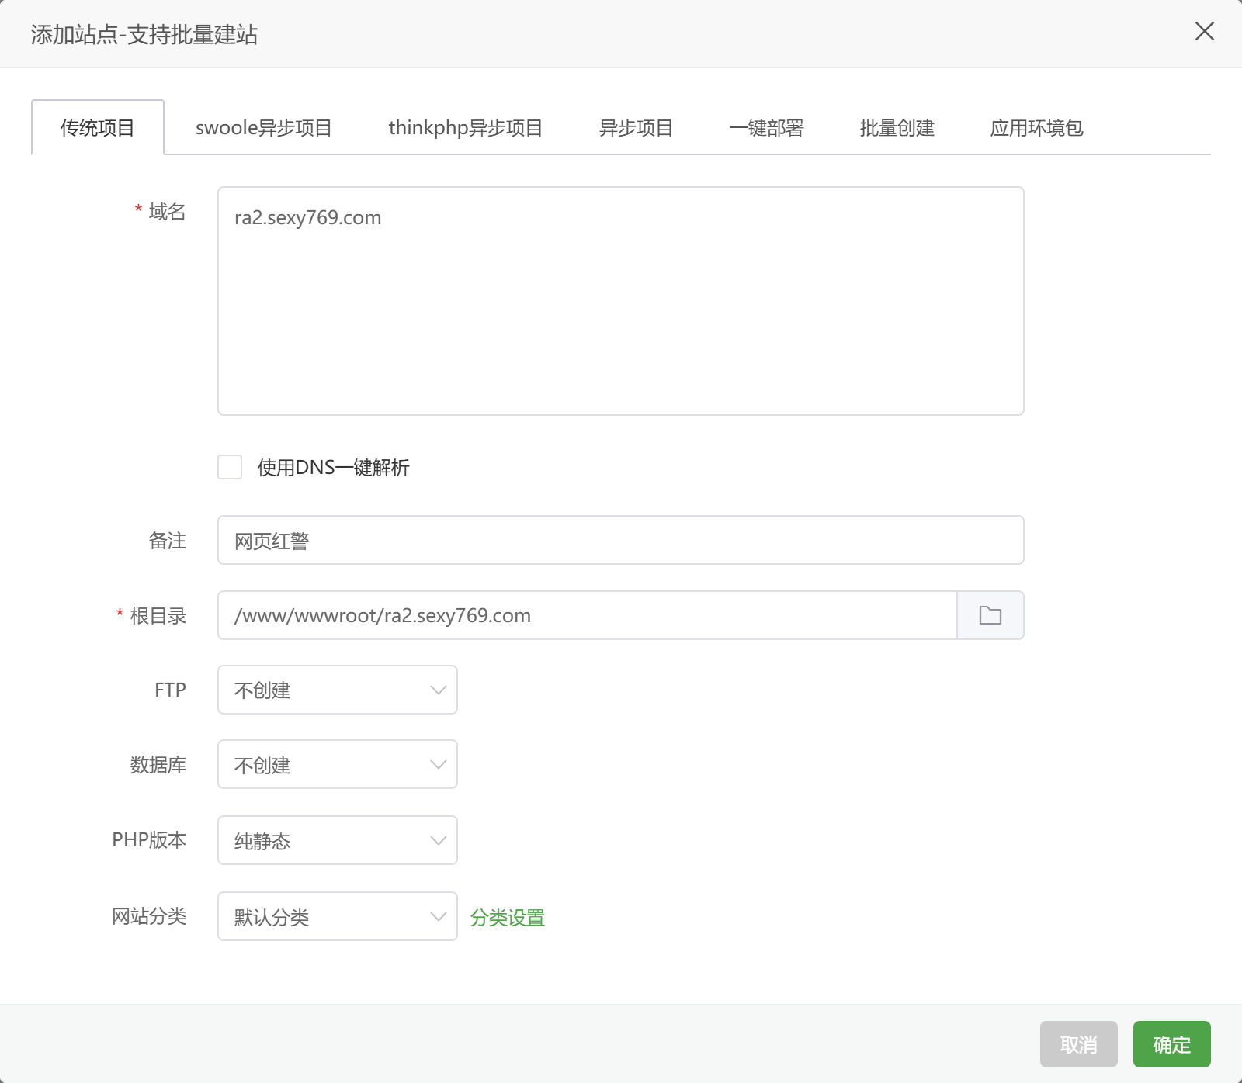
Task: Select the 传统项目 tab
Action: point(98,128)
